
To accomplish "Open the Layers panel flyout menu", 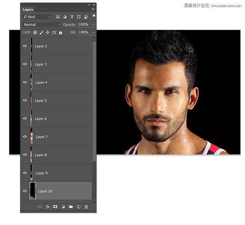I will click(93, 9).
